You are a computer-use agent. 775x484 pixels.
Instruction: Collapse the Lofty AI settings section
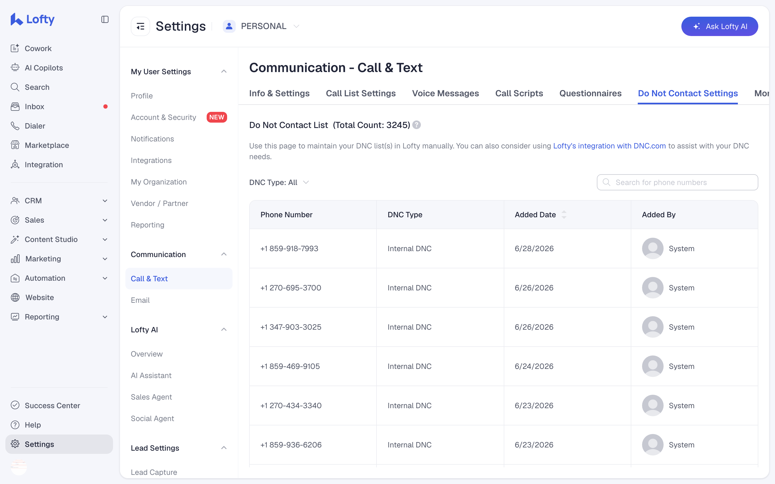(224, 329)
